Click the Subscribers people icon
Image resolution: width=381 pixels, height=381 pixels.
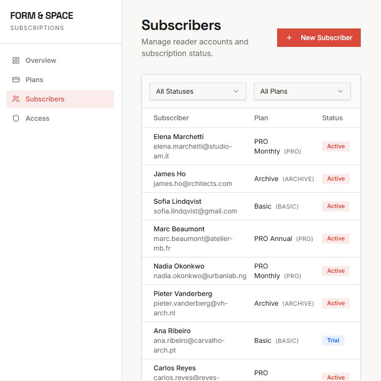[16, 99]
